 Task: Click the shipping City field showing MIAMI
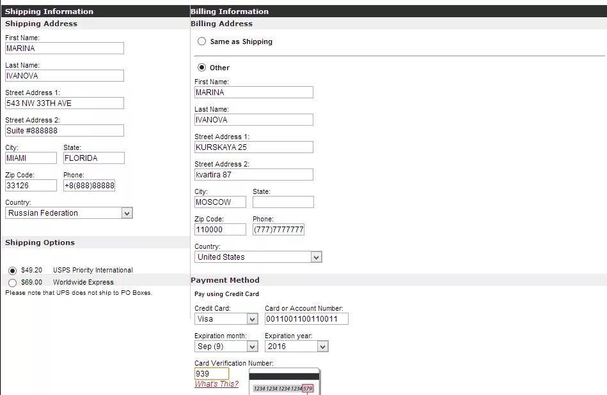[31, 158]
